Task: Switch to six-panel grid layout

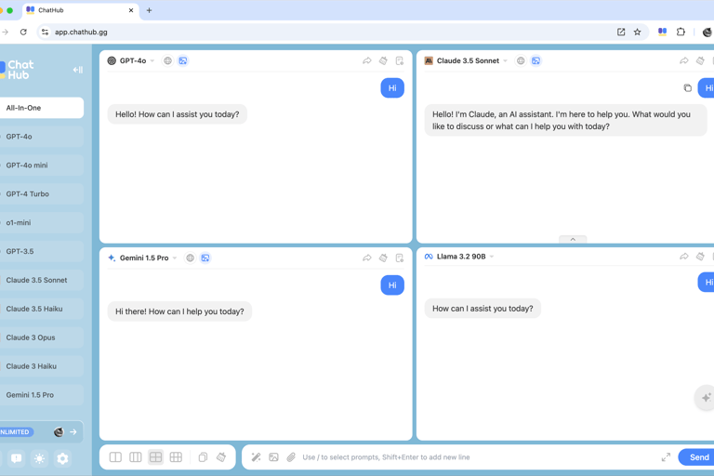Action: tap(176, 456)
